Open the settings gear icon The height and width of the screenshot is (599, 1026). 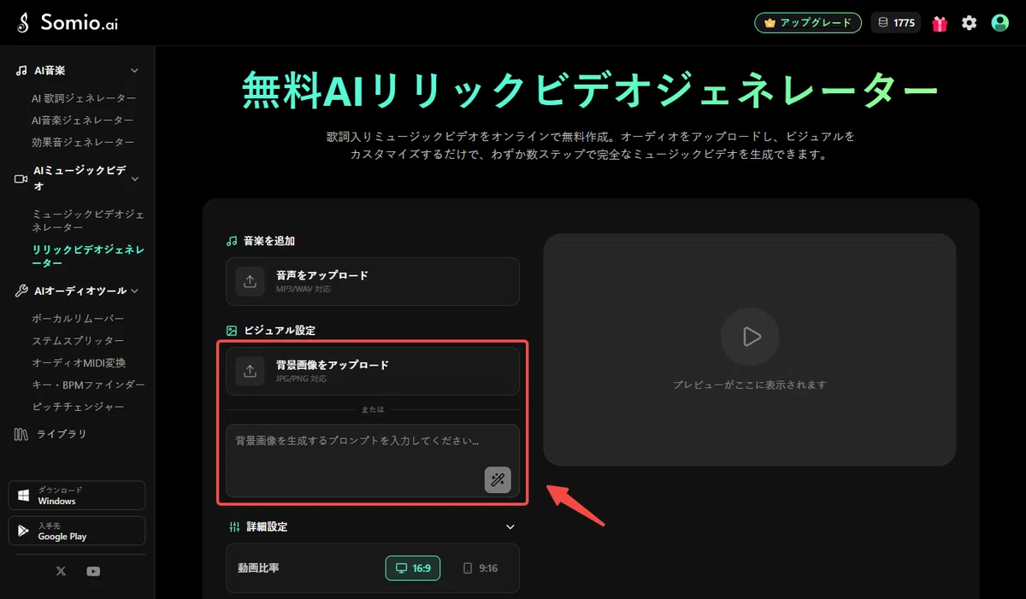969,23
